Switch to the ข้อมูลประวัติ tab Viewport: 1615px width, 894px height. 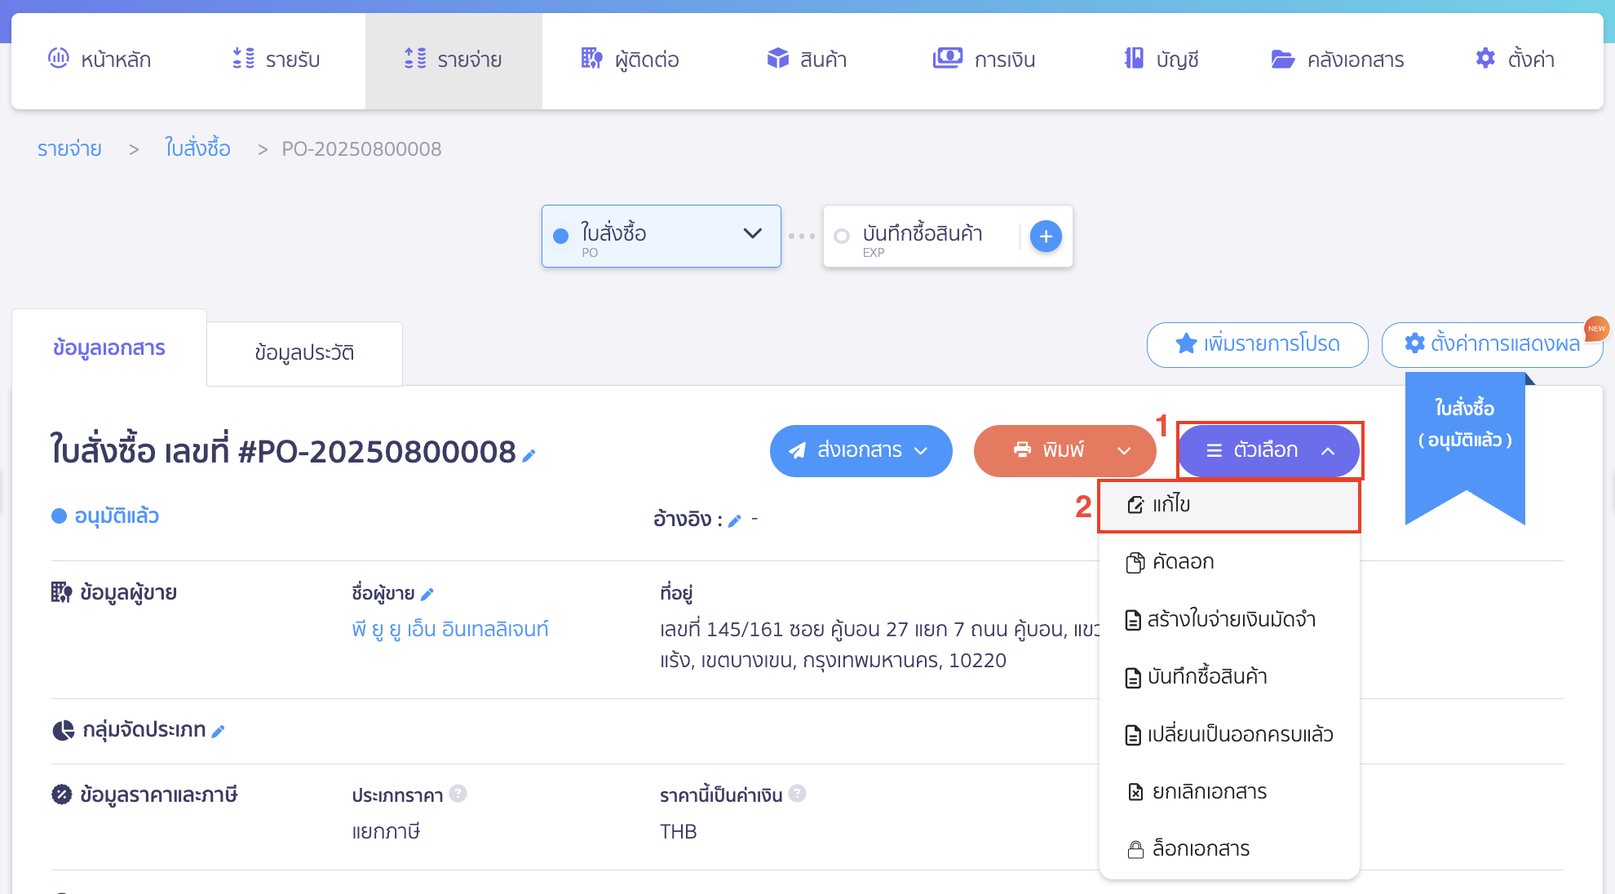(x=304, y=352)
